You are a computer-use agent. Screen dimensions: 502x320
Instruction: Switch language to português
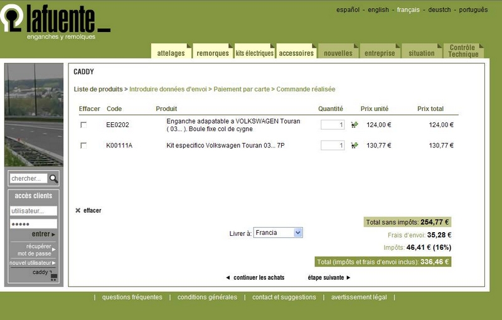(473, 9)
